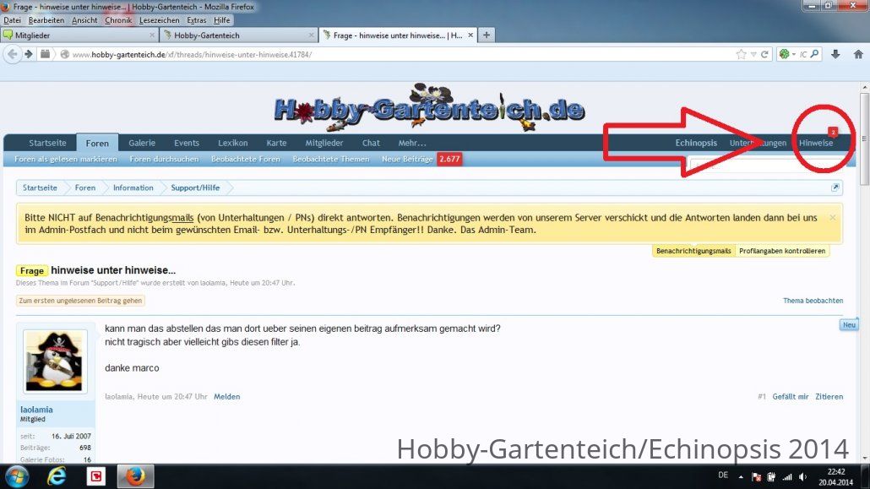
Task: Open the Karte navigation tab
Action: 276,143
